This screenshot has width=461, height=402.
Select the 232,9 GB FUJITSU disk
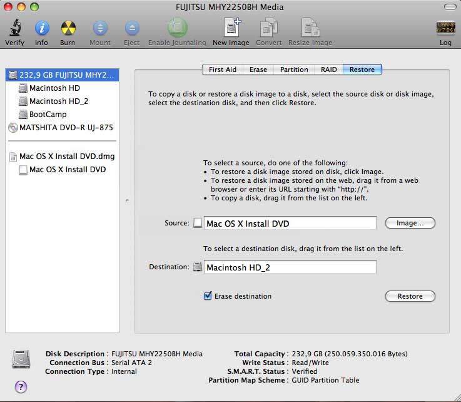click(x=62, y=75)
